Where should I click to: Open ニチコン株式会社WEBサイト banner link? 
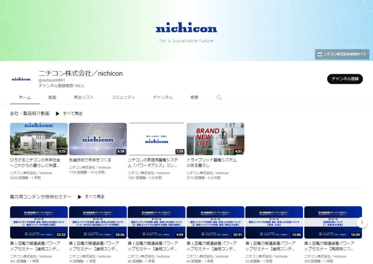[x=342, y=55]
